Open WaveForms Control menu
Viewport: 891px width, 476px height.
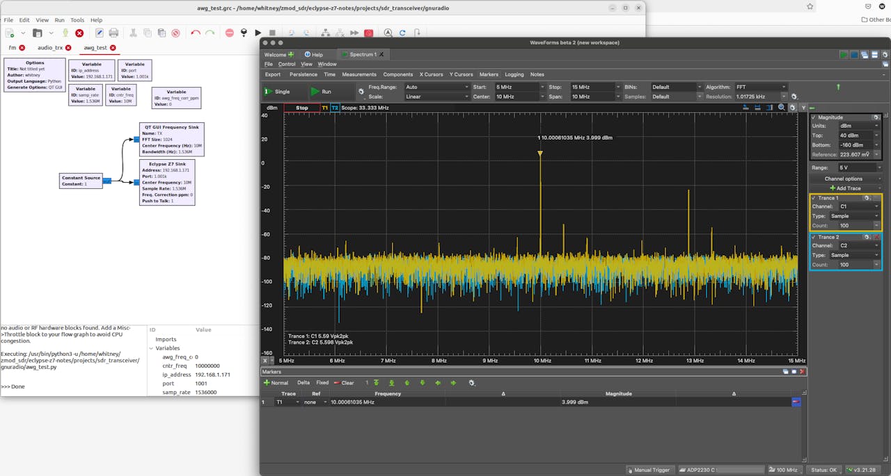coord(287,64)
